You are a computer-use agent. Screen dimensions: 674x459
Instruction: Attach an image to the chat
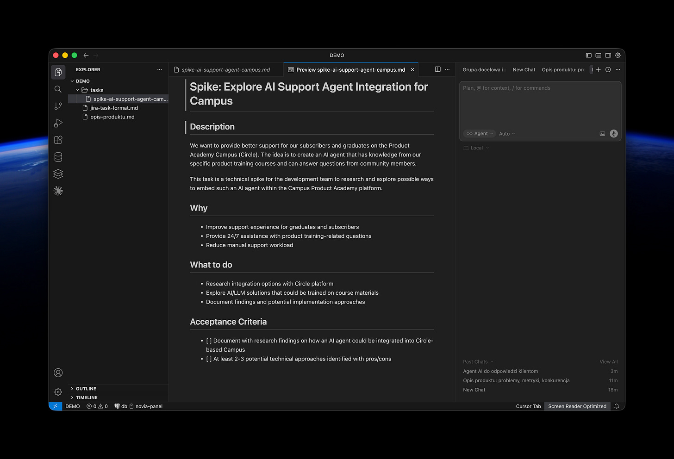602,134
